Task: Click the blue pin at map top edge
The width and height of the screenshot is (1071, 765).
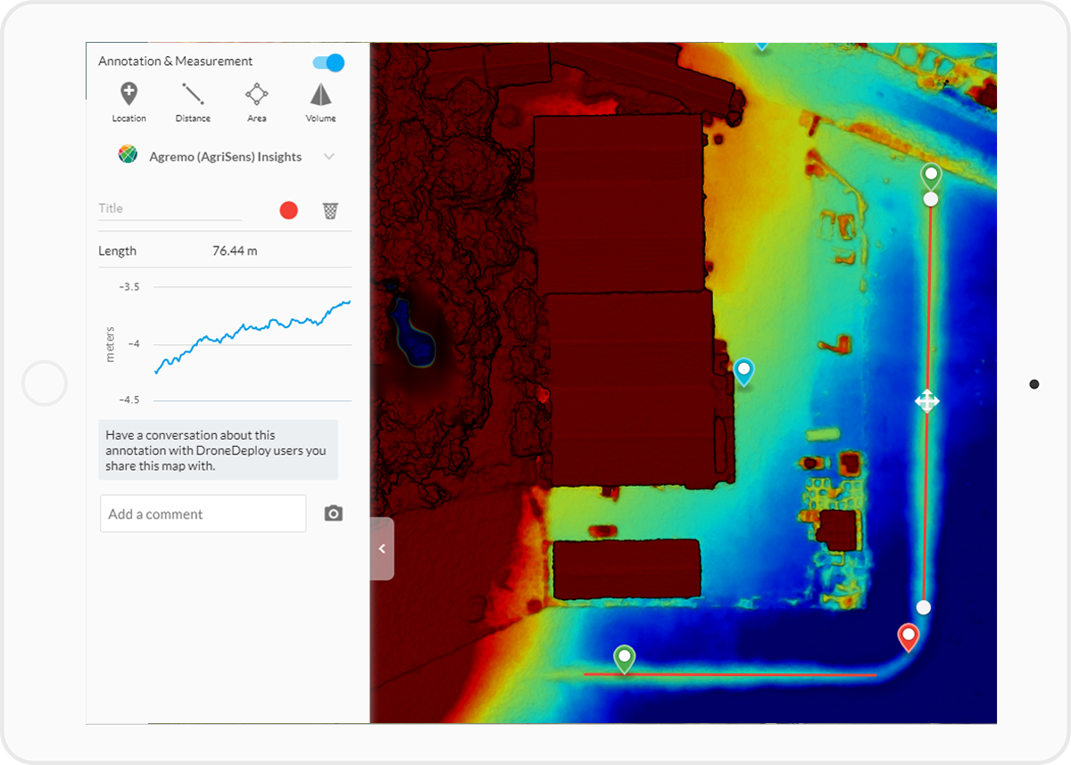Action: (x=761, y=45)
